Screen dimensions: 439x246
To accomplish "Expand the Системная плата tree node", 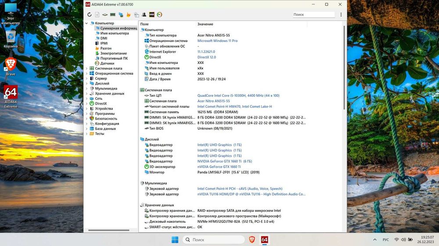I will coord(86,68).
